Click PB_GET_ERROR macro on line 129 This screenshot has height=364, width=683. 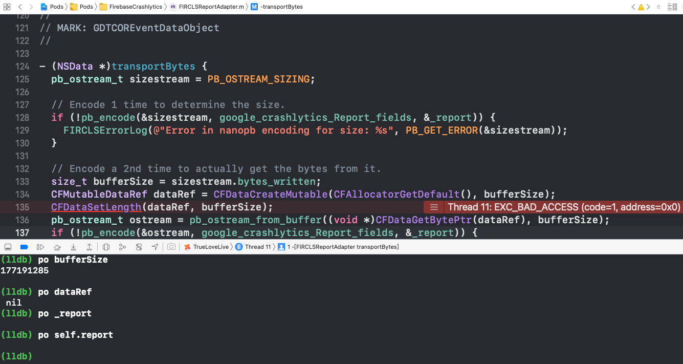point(442,130)
